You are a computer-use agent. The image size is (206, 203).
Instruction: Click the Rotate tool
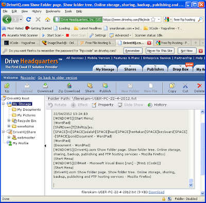tap(57, 105)
